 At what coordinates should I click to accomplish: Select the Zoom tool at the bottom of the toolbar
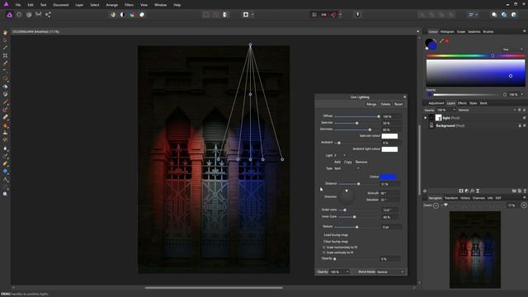5,194
